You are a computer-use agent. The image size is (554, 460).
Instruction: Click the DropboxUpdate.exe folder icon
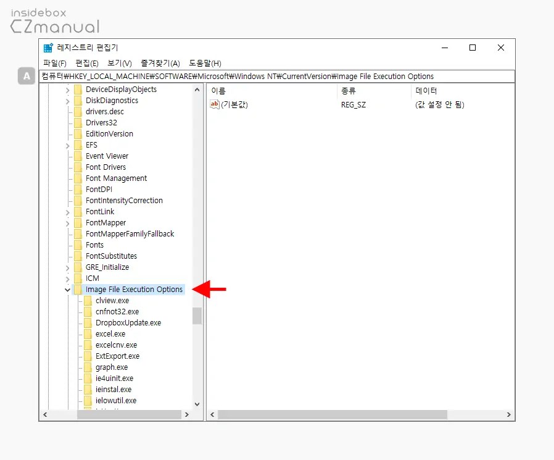click(88, 323)
